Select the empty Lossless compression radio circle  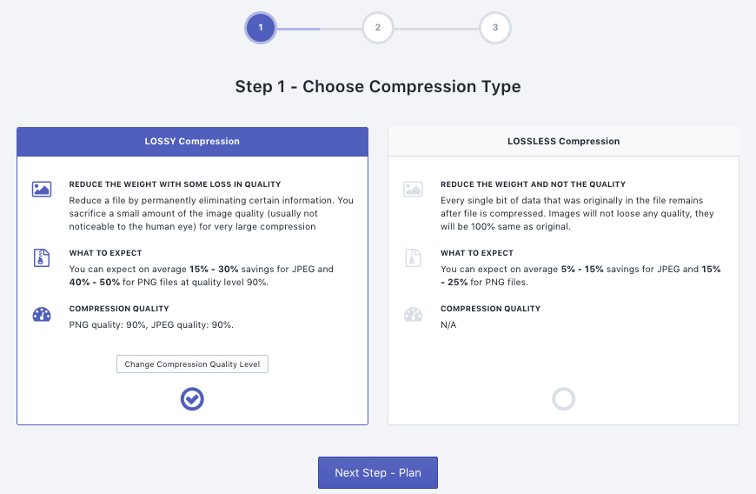[564, 399]
